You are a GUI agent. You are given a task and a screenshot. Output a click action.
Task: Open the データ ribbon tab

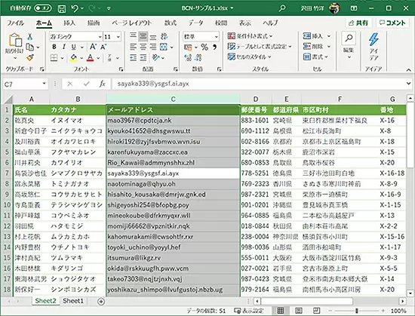pos(195,23)
